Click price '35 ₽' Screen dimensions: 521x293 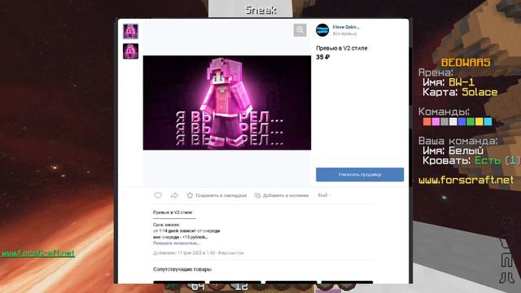pos(322,57)
